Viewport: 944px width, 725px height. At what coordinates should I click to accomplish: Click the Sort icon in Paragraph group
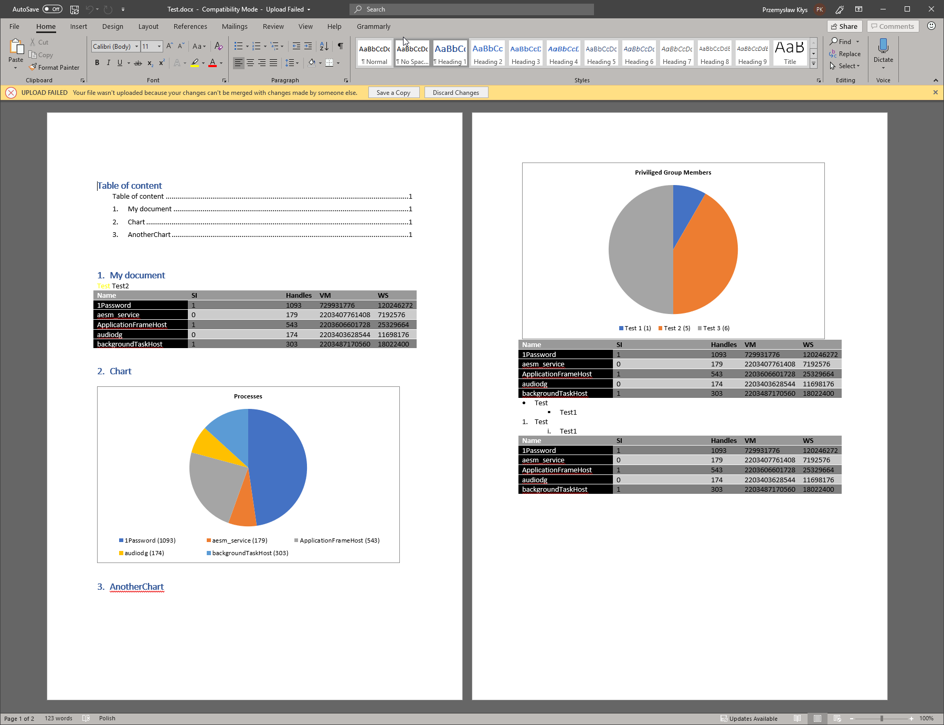(324, 46)
